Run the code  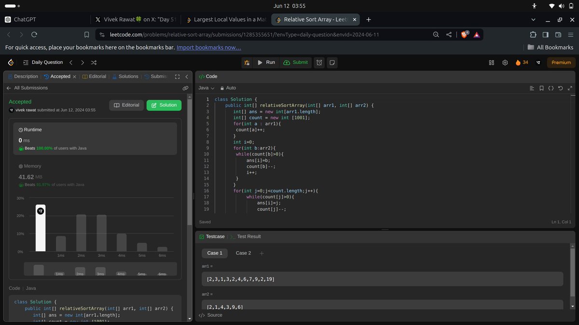point(265,62)
